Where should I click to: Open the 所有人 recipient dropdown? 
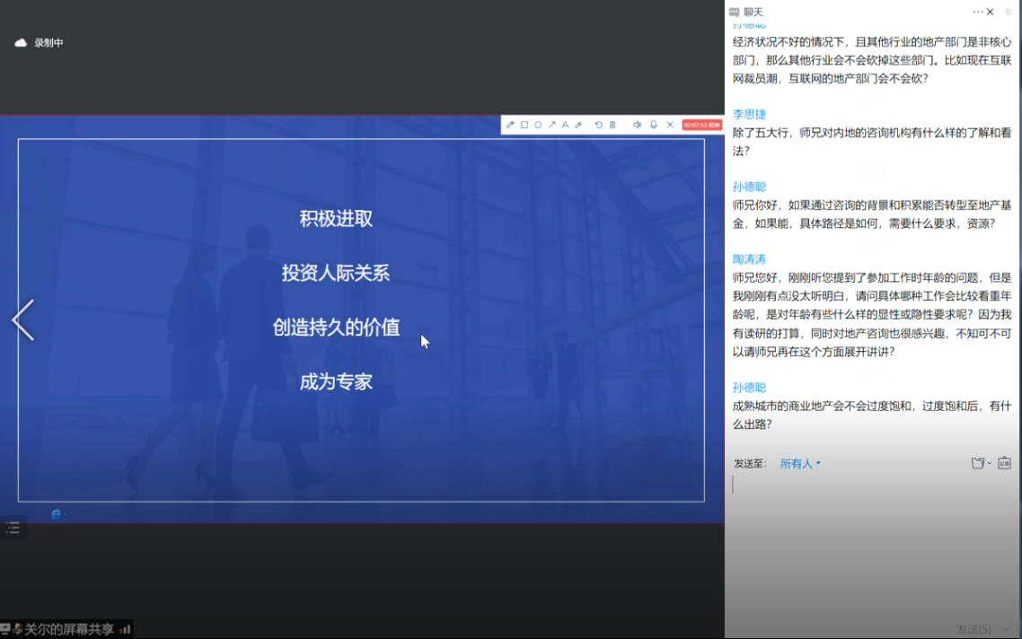click(800, 464)
